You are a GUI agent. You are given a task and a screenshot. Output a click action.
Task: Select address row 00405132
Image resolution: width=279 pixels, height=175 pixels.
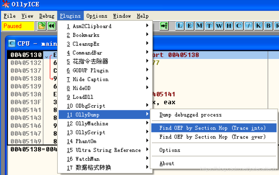pyautogui.click(x=26, y=63)
